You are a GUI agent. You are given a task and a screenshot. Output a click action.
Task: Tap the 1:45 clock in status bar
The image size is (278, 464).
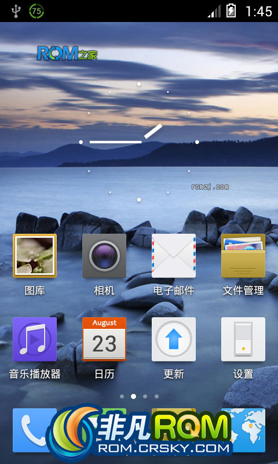(259, 12)
